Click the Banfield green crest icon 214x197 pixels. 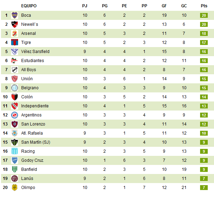coord(15,169)
